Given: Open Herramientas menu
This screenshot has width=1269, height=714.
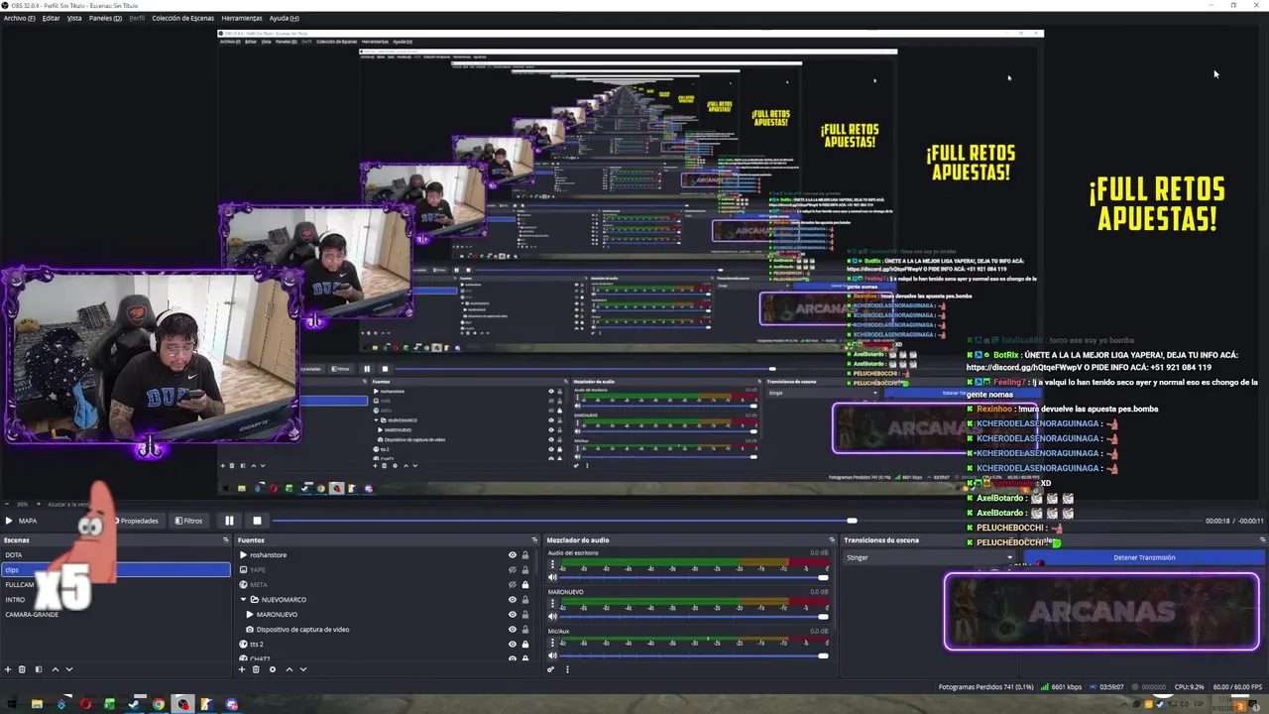Looking at the screenshot, I should coord(242,18).
